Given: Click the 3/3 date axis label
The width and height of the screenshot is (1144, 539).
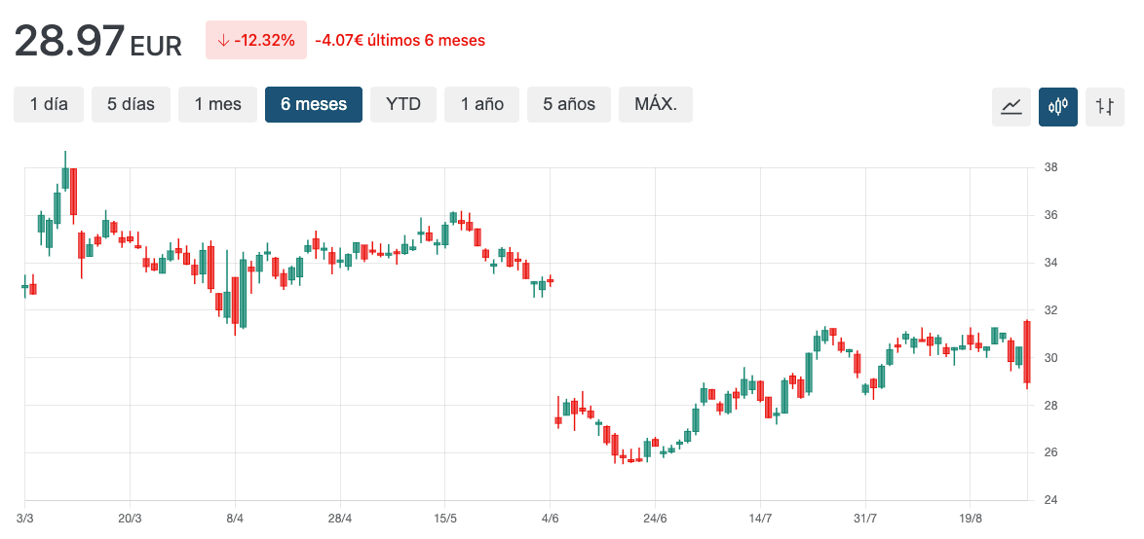Looking at the screenshot, I should click(x=25, y=518).
